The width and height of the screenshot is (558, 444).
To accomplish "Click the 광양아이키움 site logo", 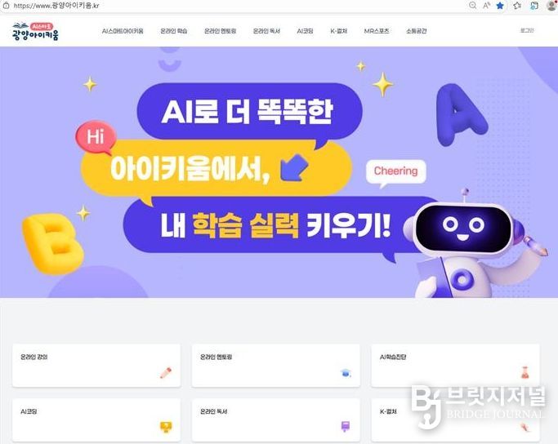I will pyautogui.click(x=36, y=31).
